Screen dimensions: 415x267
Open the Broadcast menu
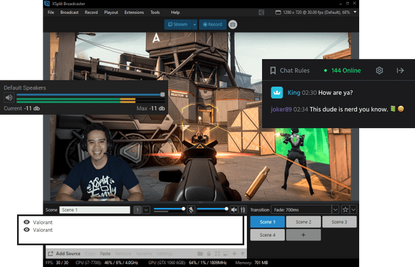[69, 13]
